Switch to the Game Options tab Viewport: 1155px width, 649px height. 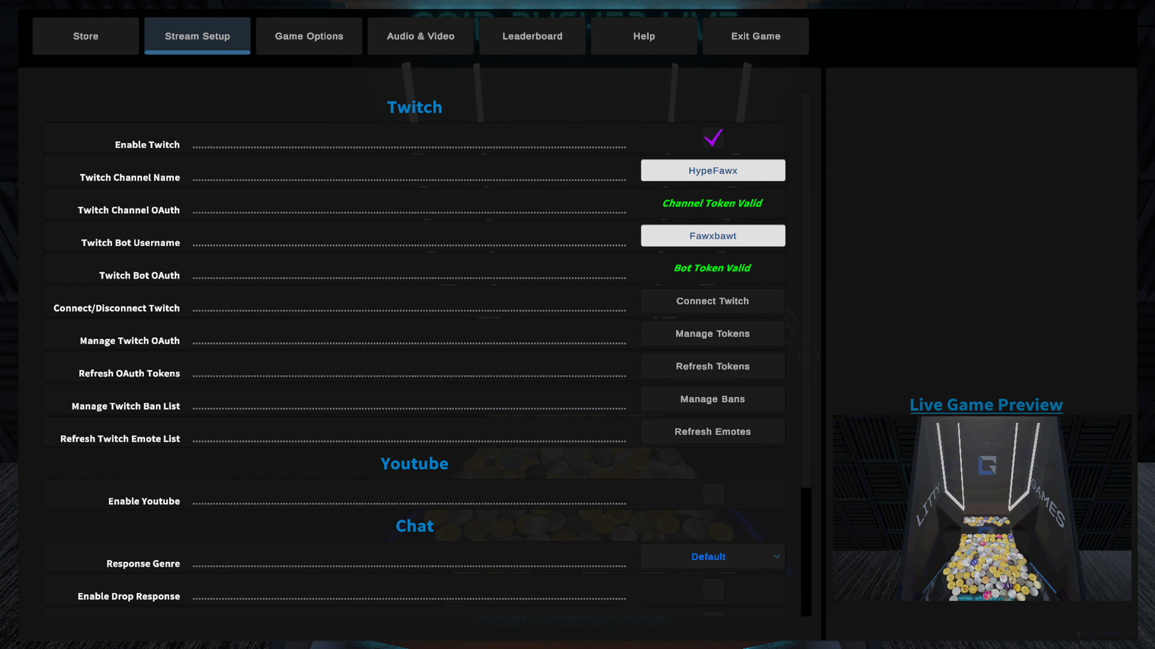tap(309, 36)
